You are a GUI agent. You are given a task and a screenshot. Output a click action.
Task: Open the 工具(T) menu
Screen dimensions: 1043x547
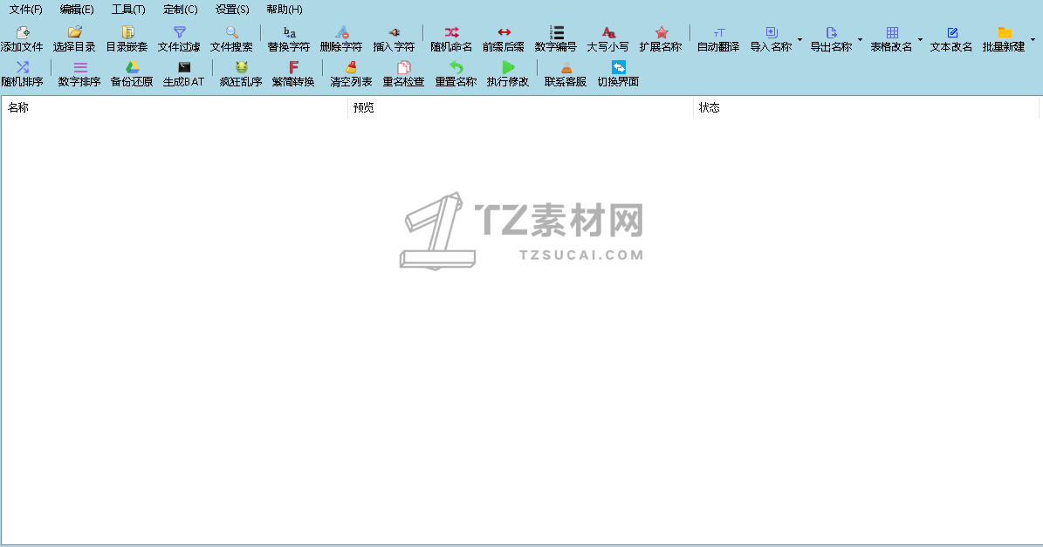pos(128,10)
